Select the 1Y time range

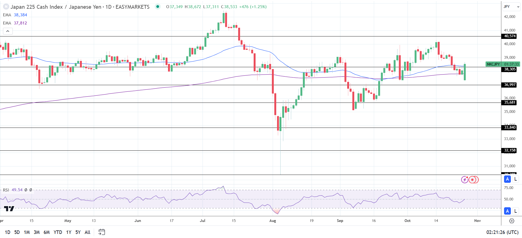69,232
